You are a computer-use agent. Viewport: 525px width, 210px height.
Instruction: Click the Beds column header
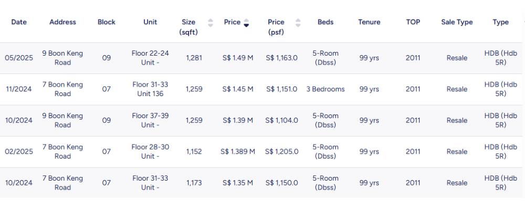(x=325, y=22)
